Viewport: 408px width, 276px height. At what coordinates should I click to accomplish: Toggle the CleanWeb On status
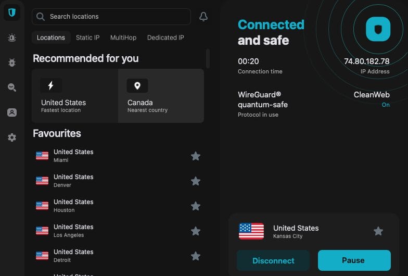coord(385,105)
